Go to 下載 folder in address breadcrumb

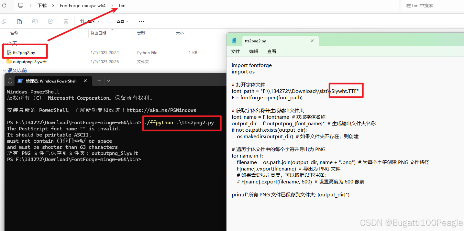[42, 5]
